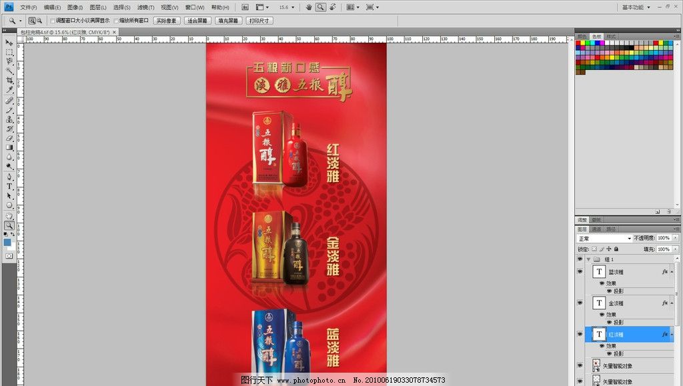683x386 pixels.
Task: Toggle the lock transparent pixels option
Action: point(594,249)
